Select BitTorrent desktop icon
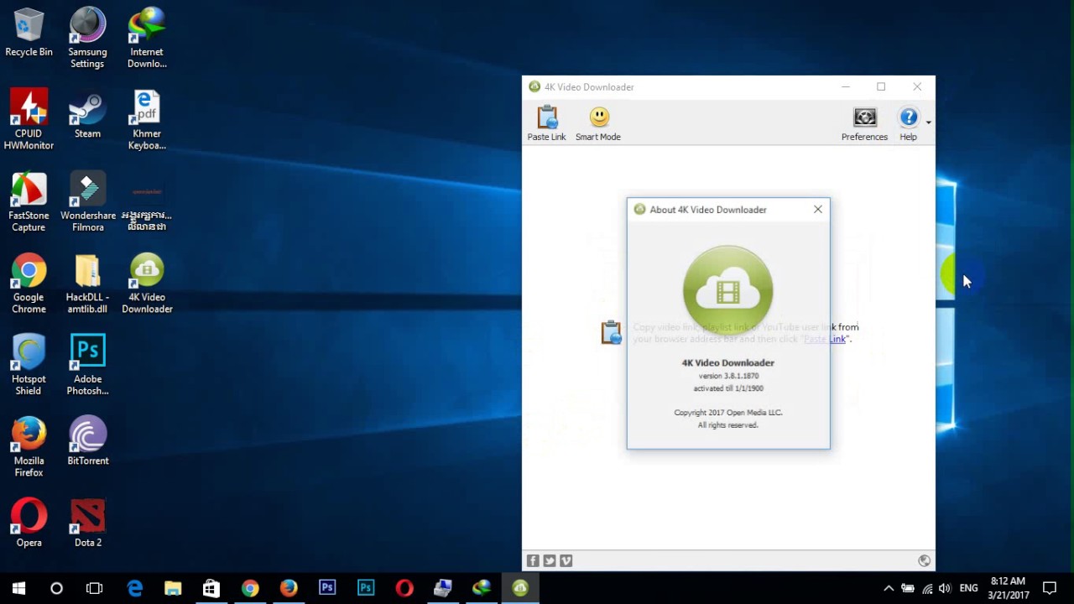This screenshot has width=1074, height=604. [x=87, y=441]
